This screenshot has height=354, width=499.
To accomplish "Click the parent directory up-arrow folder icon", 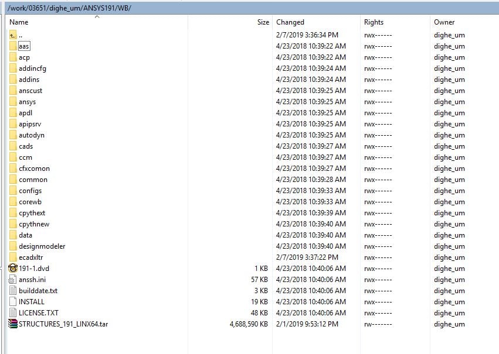I will click(x=13, y=35).
